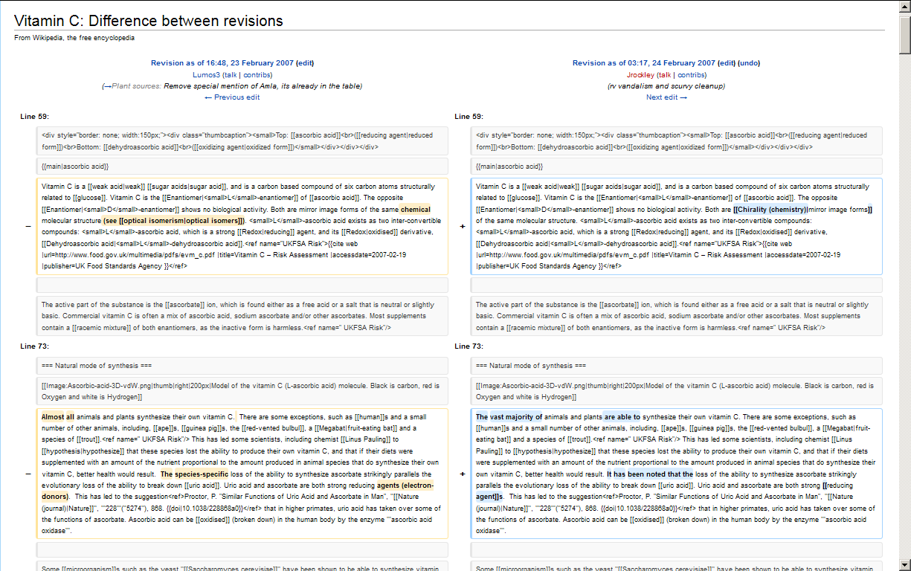Open the 03:17, 24 February 2007 revision

point(644,63)
